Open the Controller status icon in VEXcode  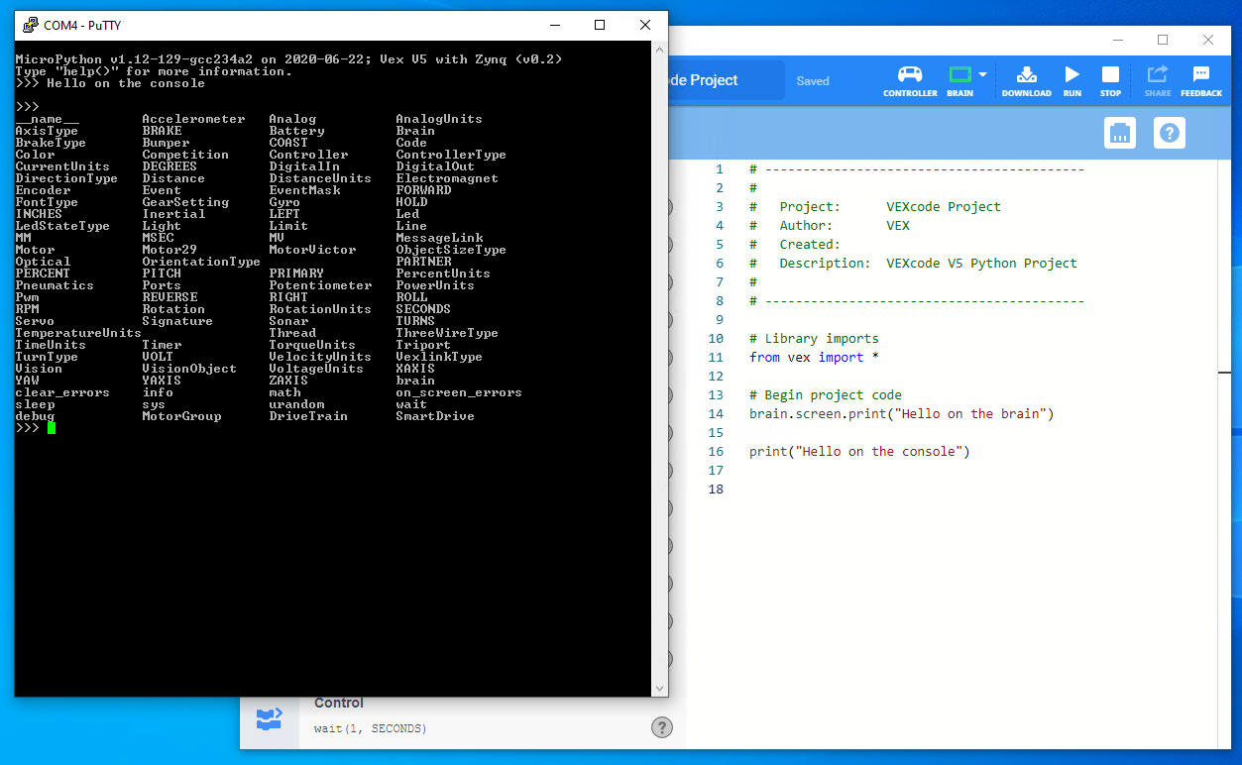tap(910, 80)
